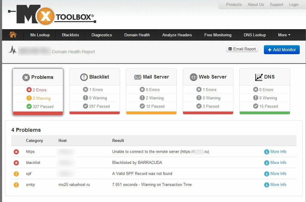
Task: Click the Unable to connect to remote server result
Action: pos(161,151)
